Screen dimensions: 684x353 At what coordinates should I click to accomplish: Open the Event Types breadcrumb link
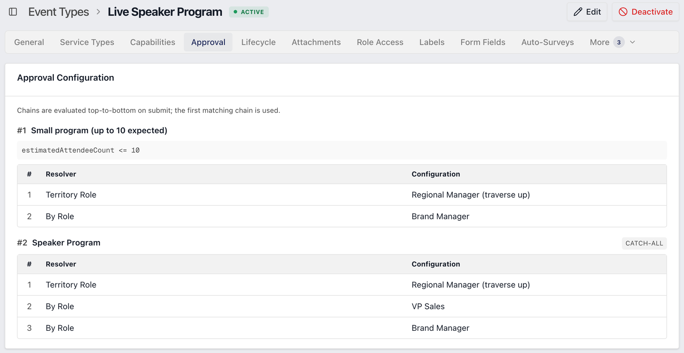(59, 12)
